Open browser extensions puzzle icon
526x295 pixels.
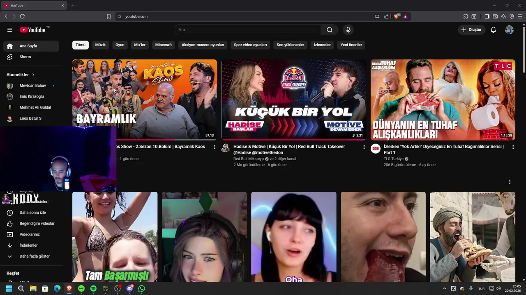466,16
